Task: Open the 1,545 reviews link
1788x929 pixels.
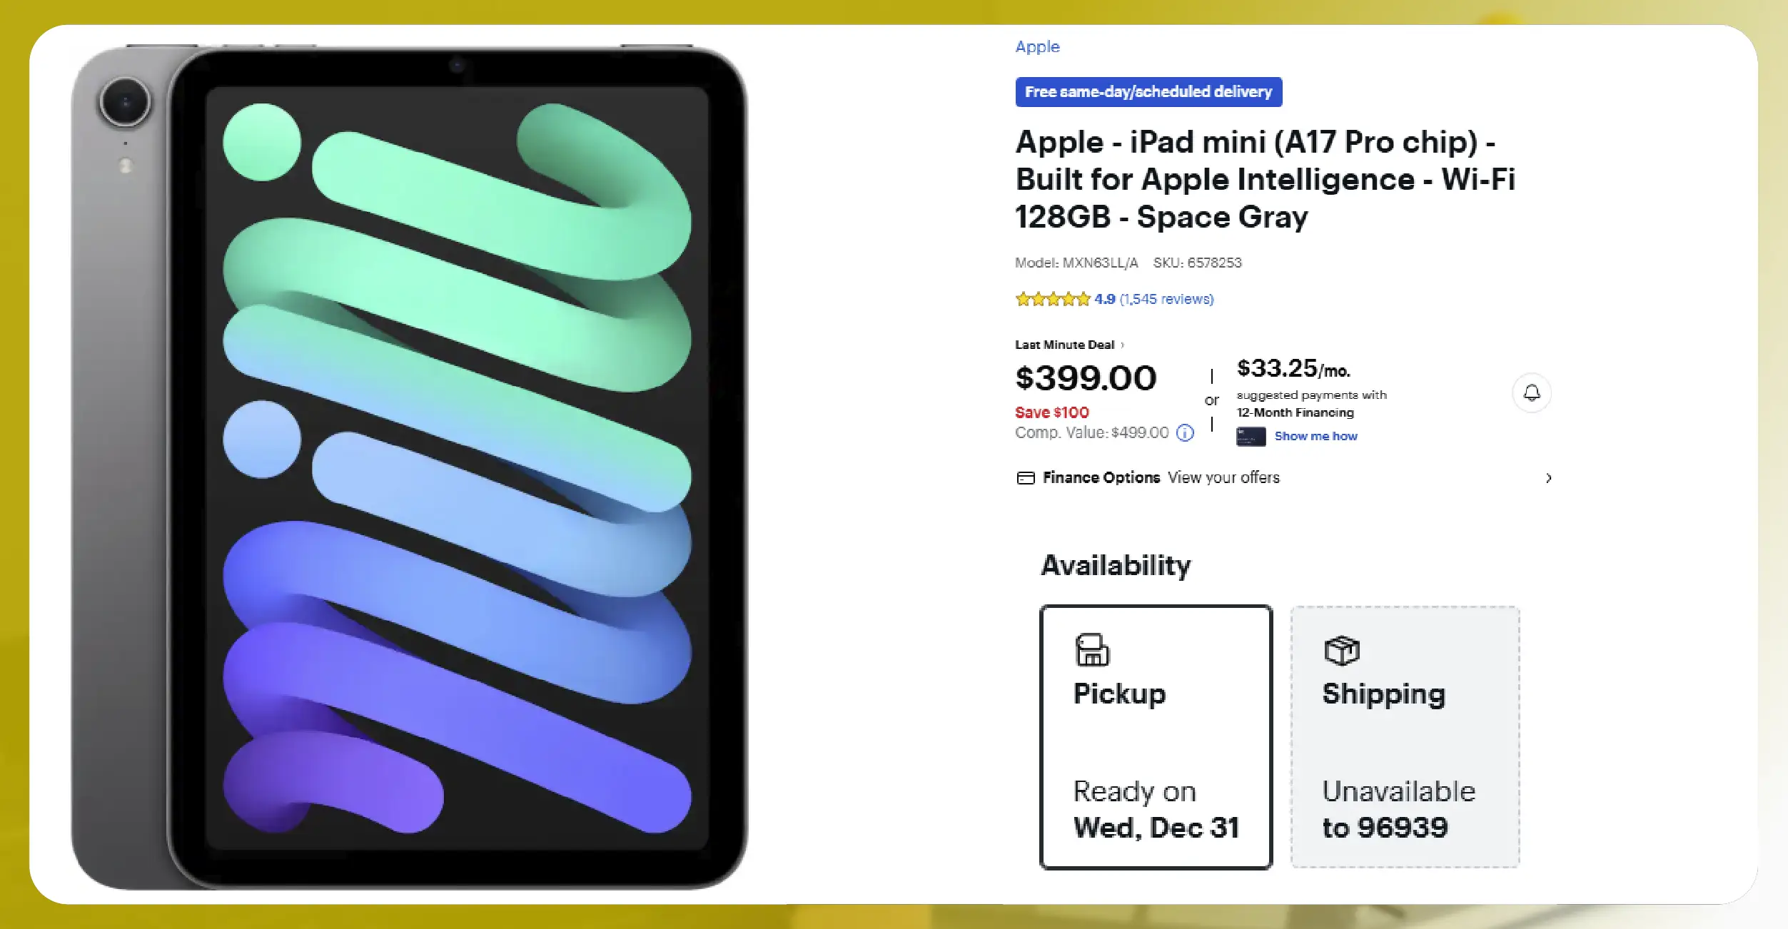Action: click(1166, 299)
